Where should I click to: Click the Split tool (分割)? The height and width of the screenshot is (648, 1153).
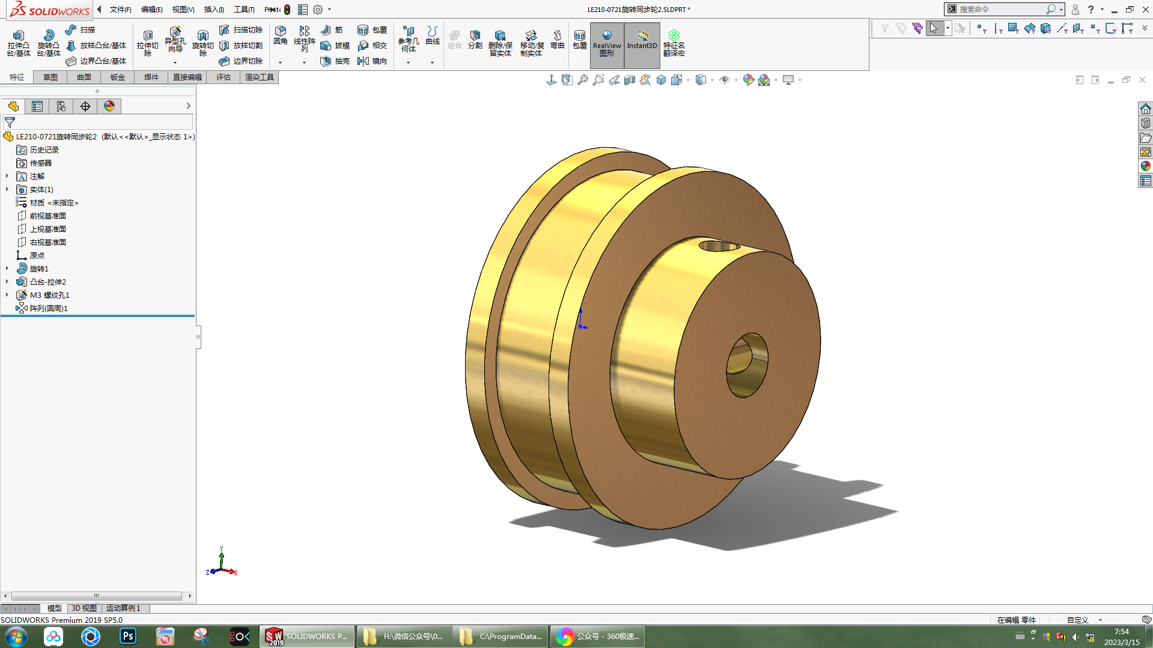[475, 40]
